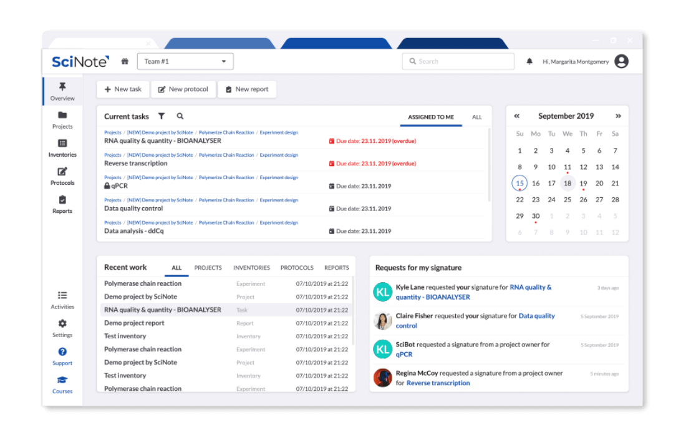Open Activities list in sidebar

tap(62, 300)
